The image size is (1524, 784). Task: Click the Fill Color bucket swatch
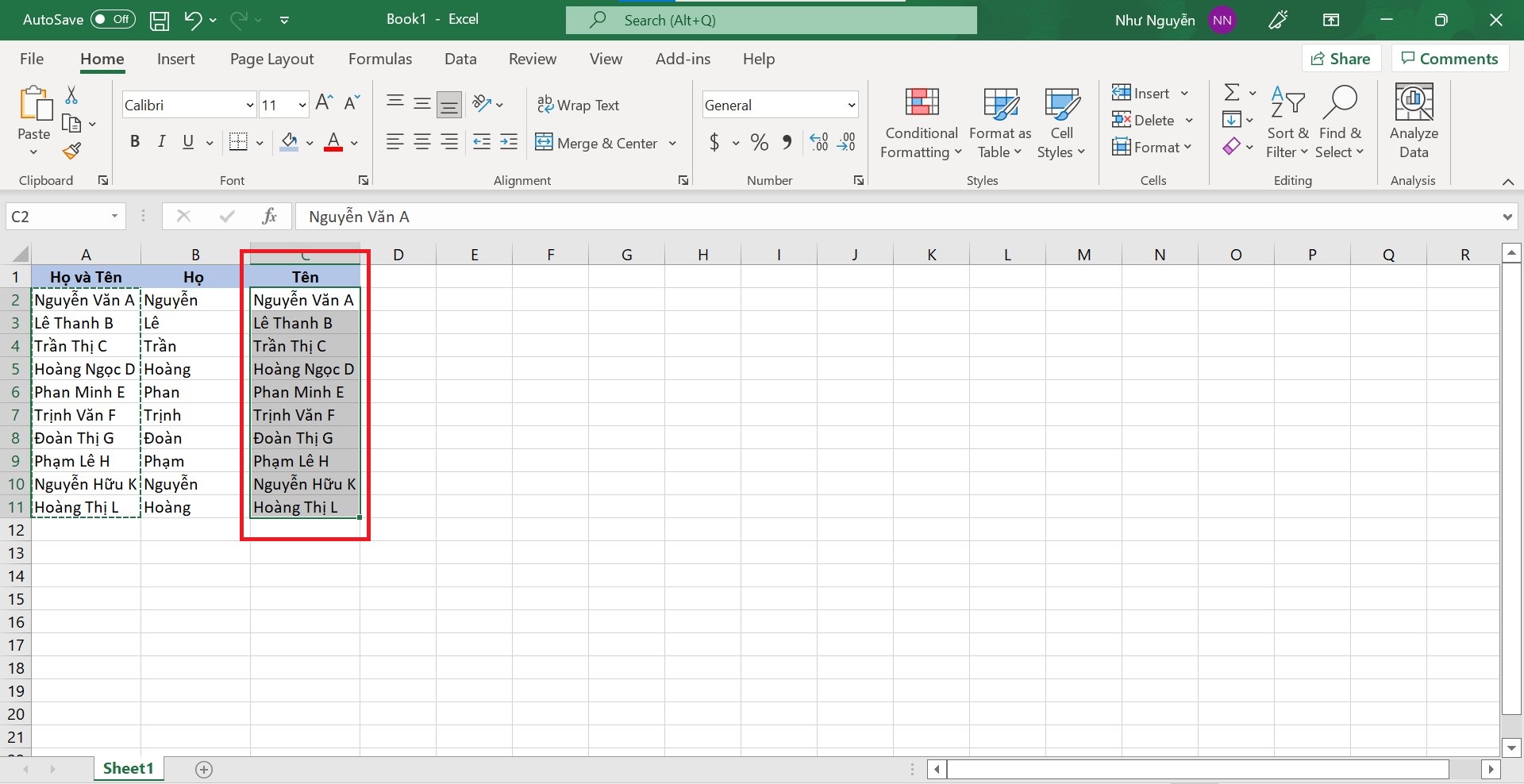click(289, 142)
